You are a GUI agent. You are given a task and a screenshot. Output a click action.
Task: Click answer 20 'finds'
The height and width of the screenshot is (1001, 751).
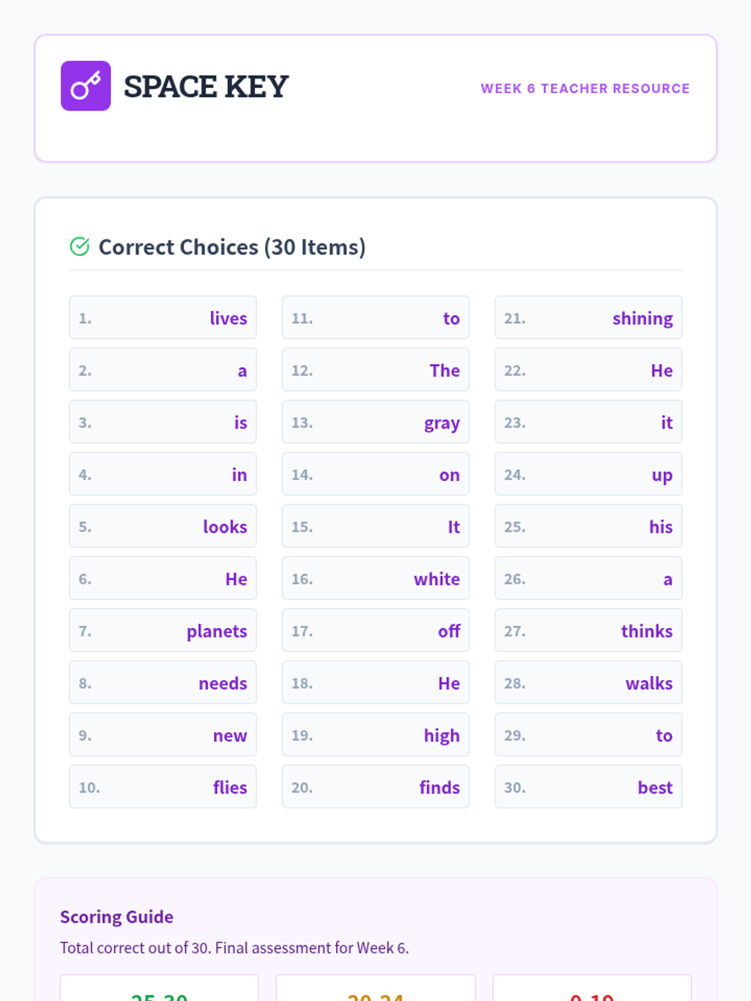click(x=375, y=787)
